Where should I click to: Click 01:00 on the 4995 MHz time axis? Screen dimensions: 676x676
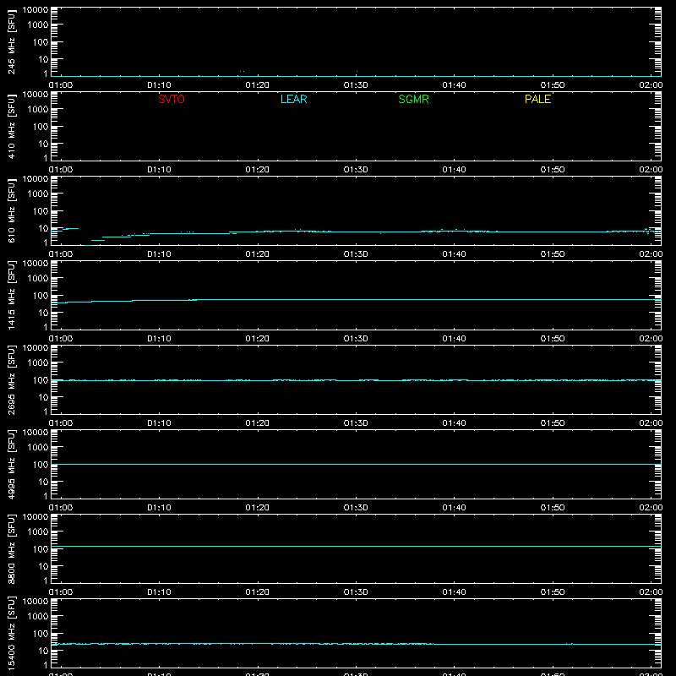pyautogui.click(x=61, y=508)
